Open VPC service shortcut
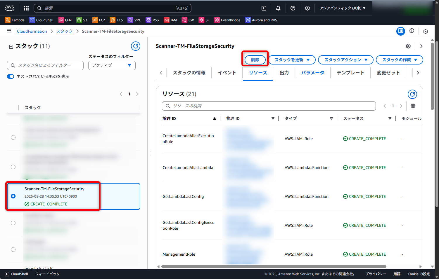Image resolution: width=439 pixels, height=279 pixels. coord(134,20)
